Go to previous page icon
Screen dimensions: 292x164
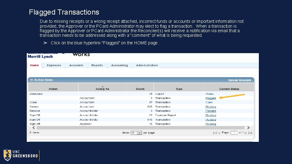click(219, 133)
